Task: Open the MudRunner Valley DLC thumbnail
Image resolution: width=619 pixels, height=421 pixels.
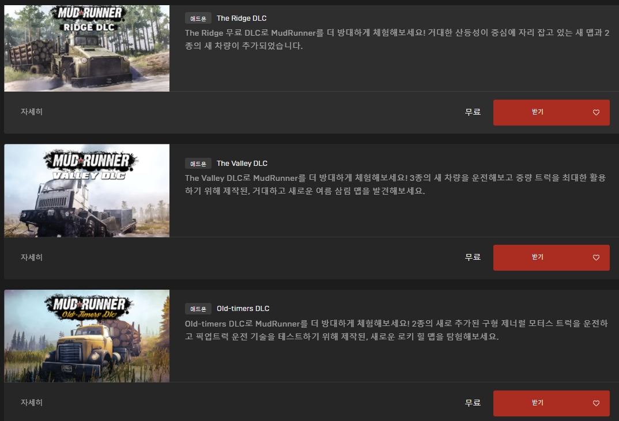Action: pyautogui.click(x=87, y=191)
